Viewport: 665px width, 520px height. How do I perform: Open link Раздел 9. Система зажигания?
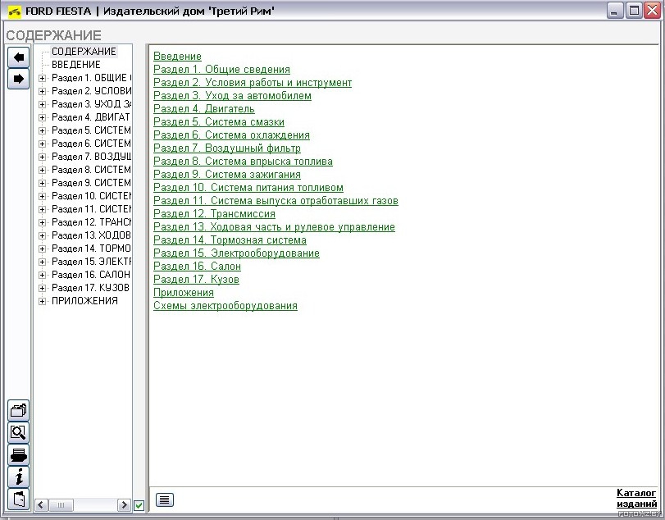click(227, 175)
